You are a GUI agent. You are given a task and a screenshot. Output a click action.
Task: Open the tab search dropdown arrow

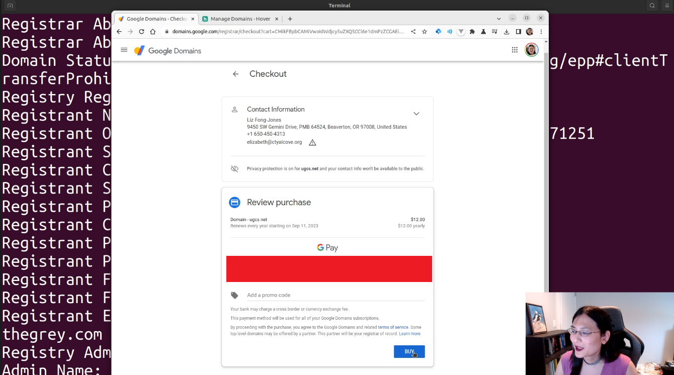[499, 19]
